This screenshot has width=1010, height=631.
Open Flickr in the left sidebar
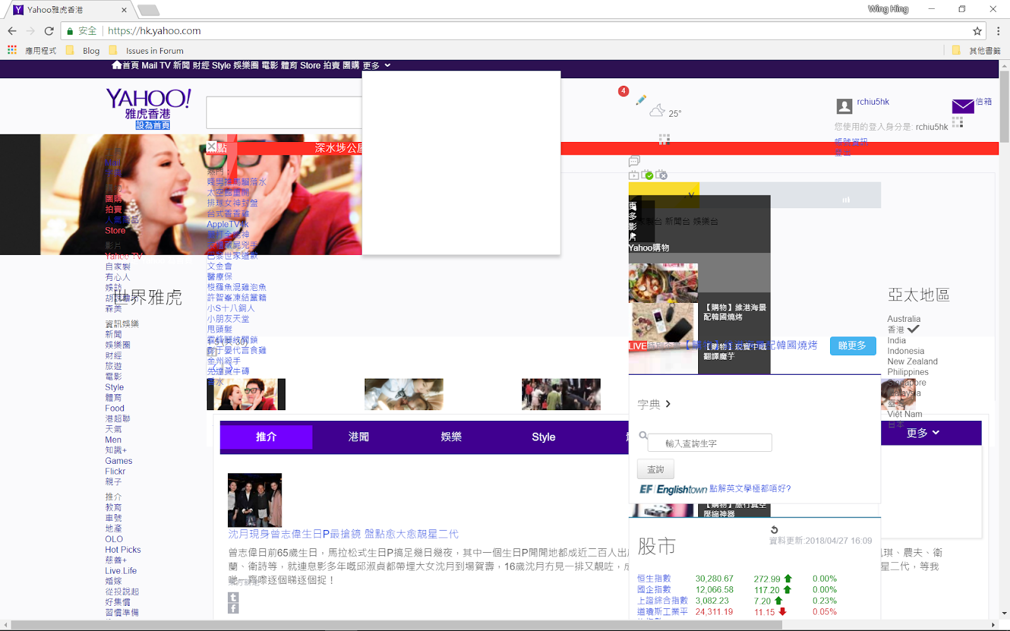pyautogui.click(x=115, y=471)
